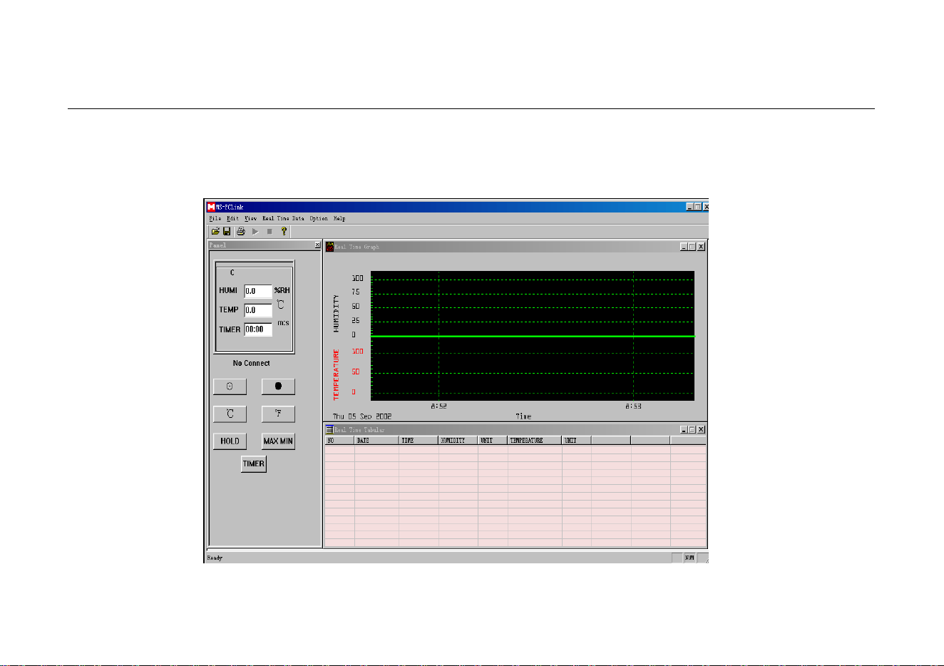The height and width of the screenshot is (666, 944).
Task: Open the Real Time Data menu
Action: tap(283, 219)
